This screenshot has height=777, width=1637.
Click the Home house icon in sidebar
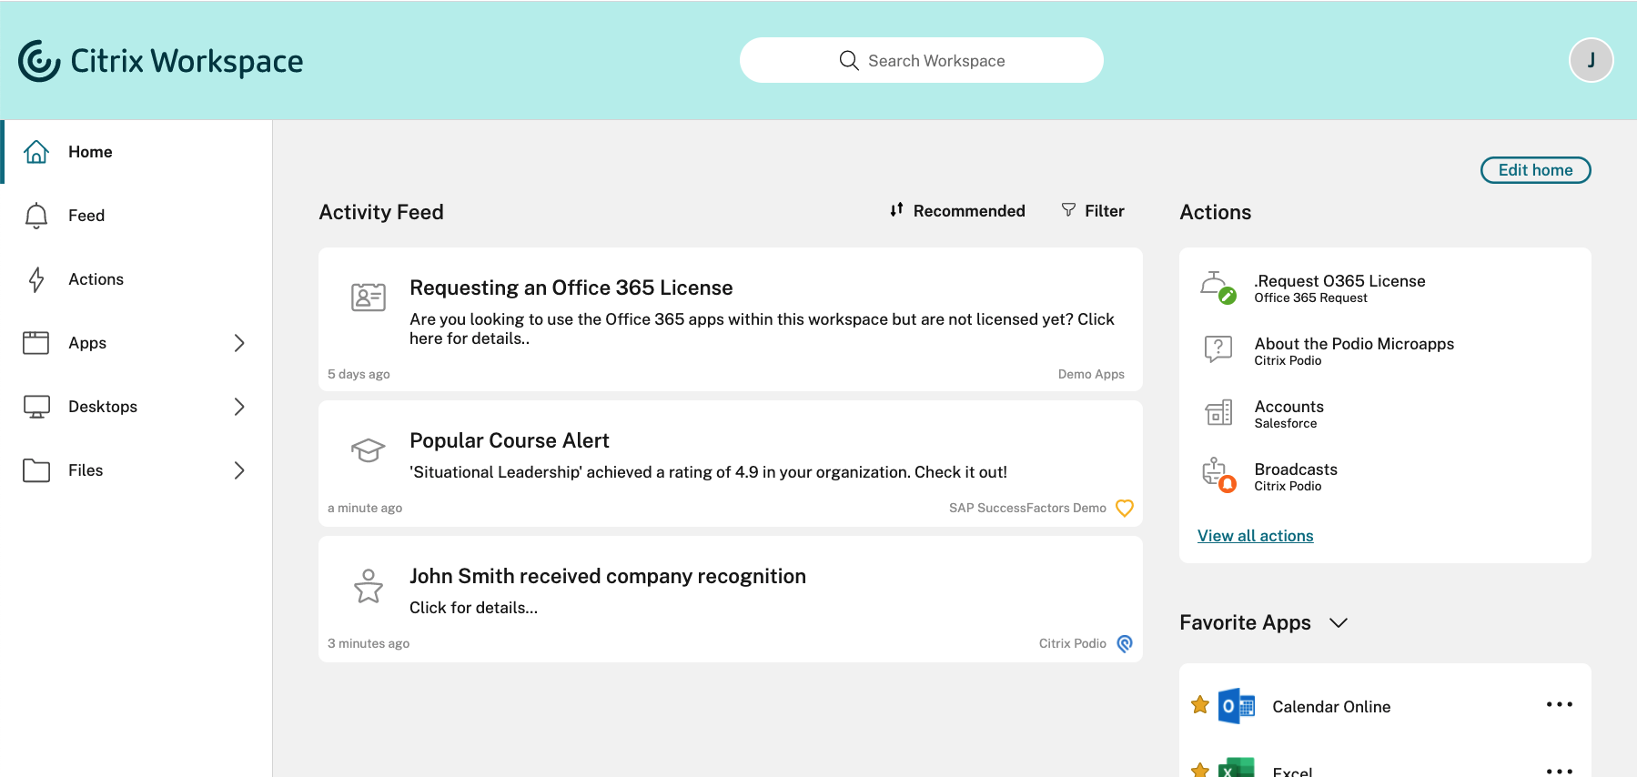(36, 151)
